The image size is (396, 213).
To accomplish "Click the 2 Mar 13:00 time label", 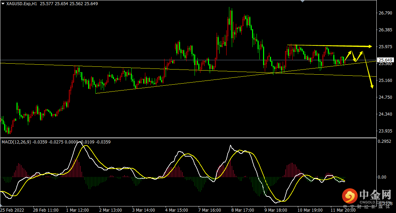I will (111, 210).
